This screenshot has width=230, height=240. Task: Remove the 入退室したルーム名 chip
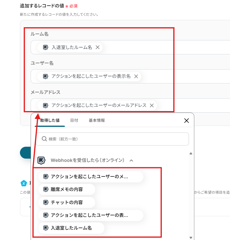(98, 47)
